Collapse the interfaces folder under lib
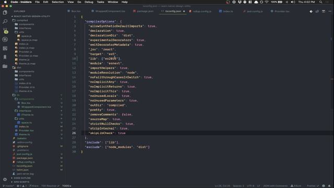The height and width of the screenshot is (188, 334). click(x=23, y=111)
